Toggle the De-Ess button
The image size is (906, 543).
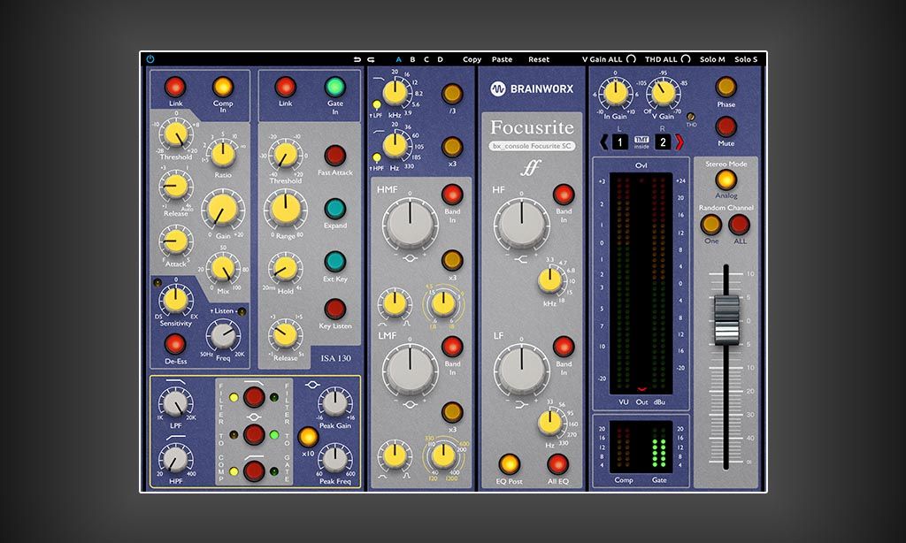[175, 344]
